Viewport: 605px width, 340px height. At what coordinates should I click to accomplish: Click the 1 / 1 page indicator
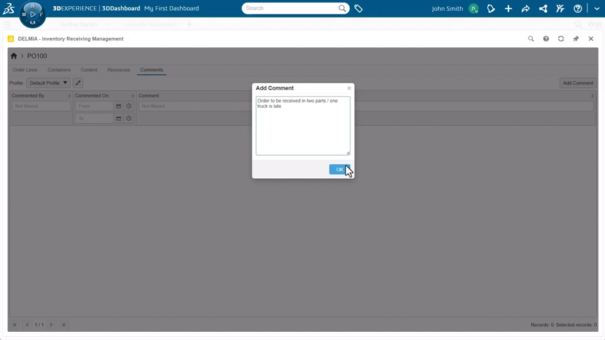click(39, 325)
